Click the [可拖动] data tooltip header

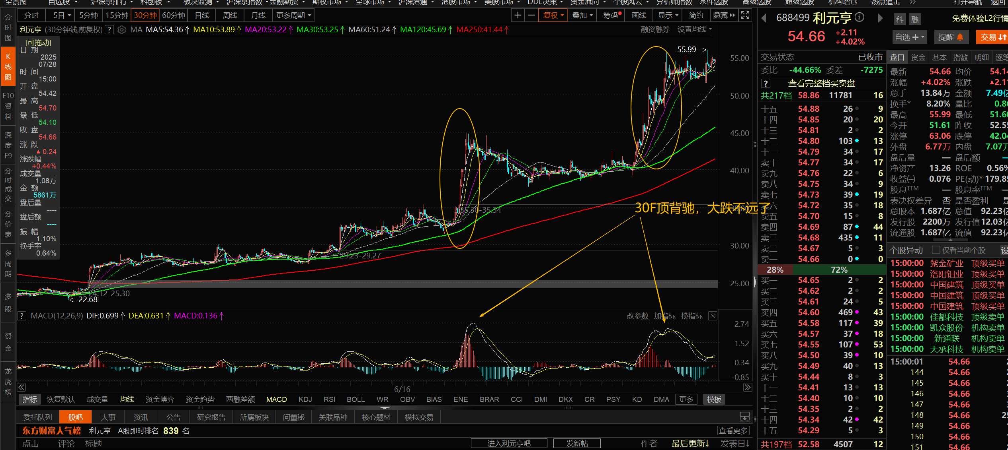38,43
